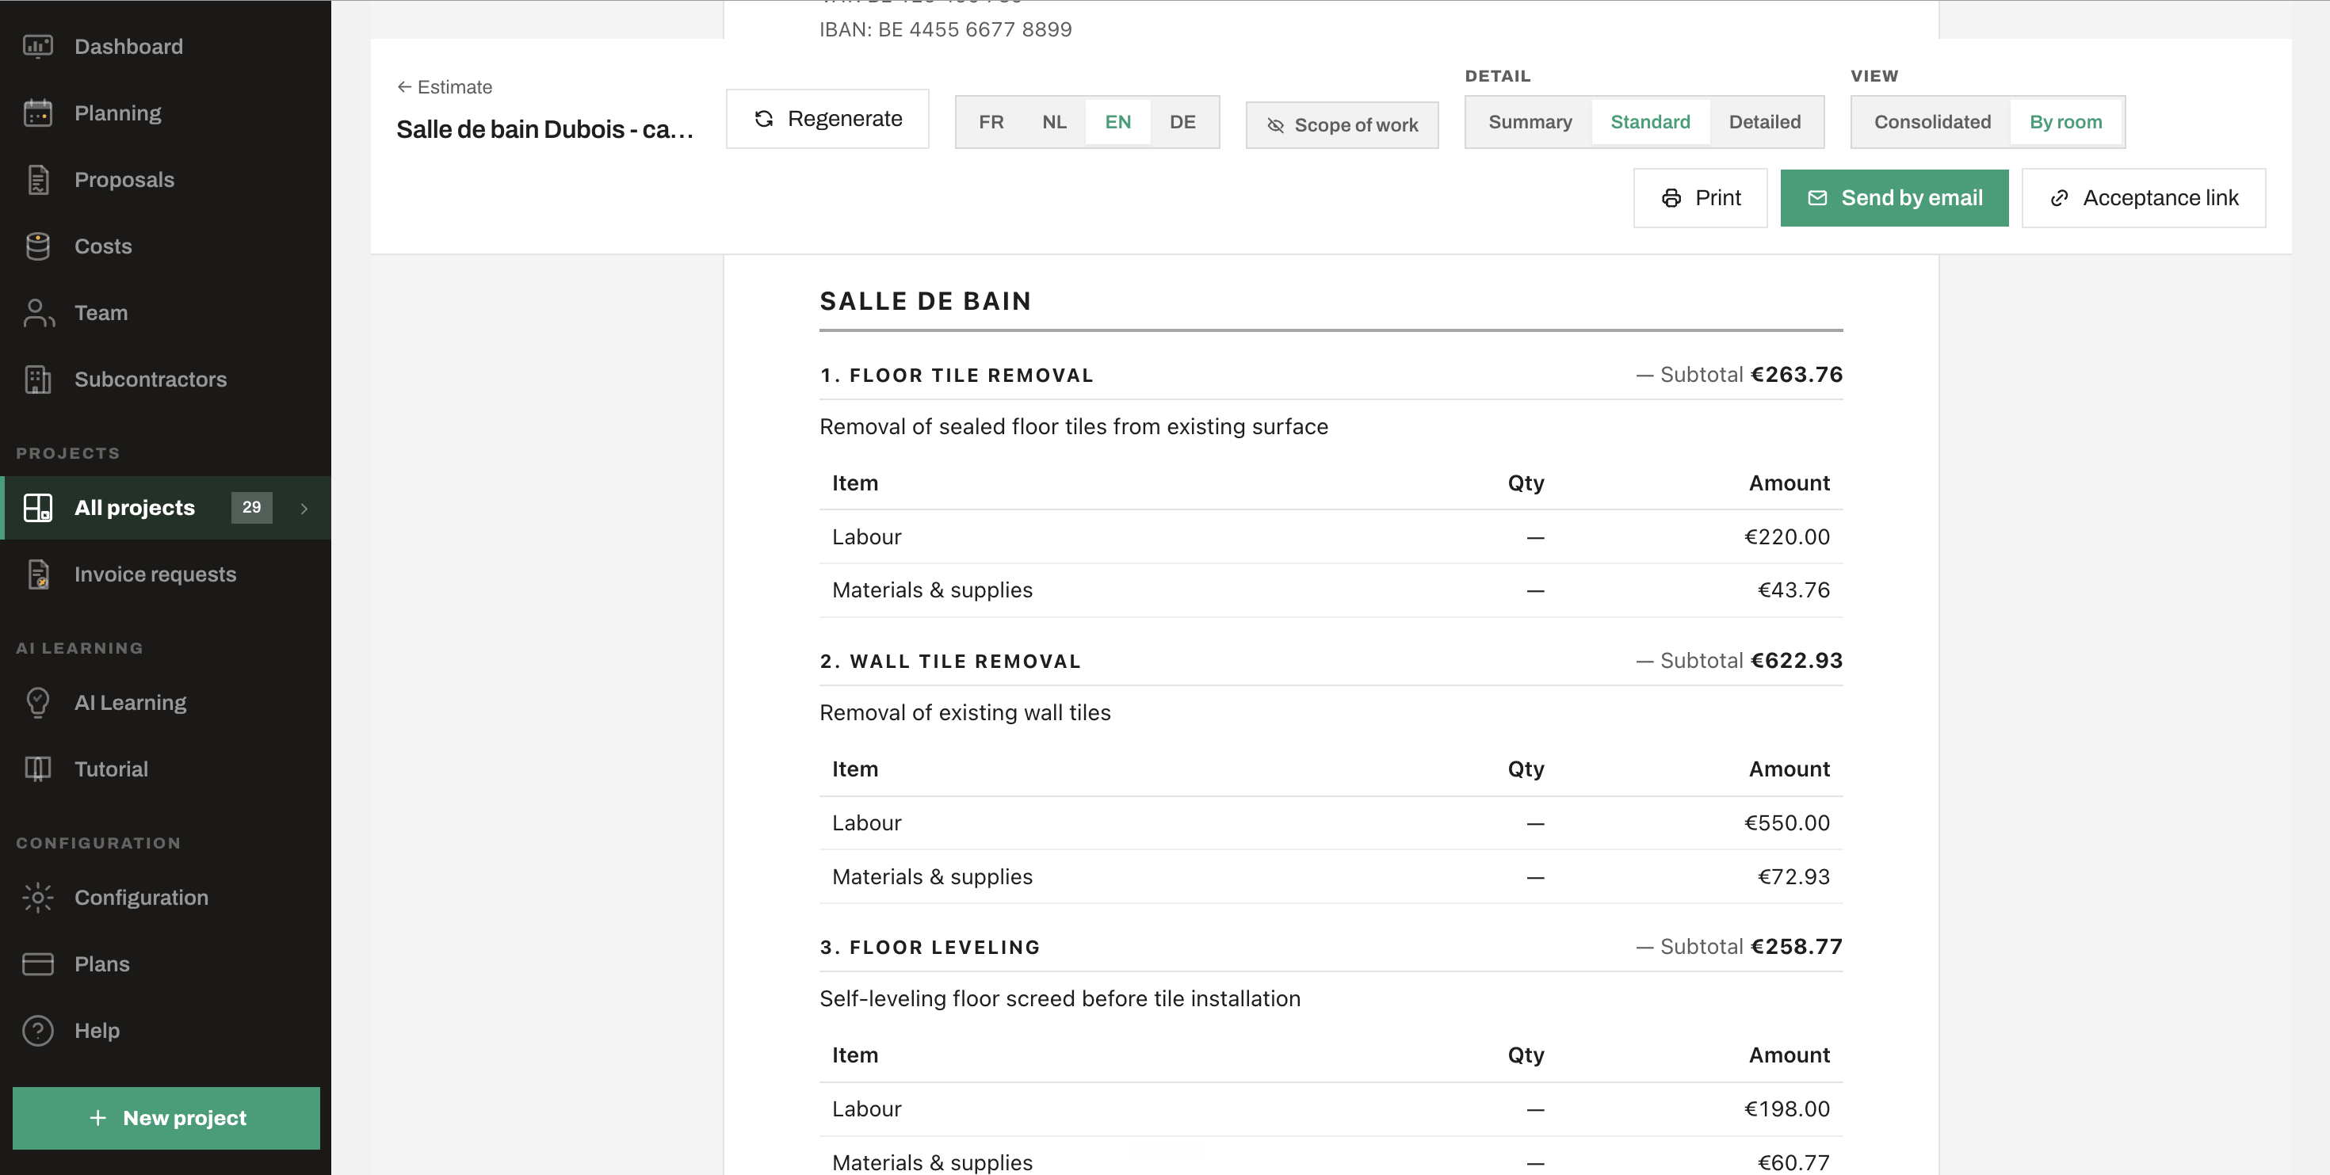Select EN language option
Image resolution: width=2330 pixels, height=1175 pixels.
tap(1117, 122)
